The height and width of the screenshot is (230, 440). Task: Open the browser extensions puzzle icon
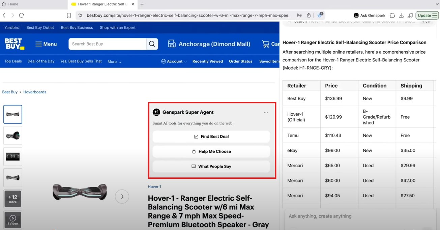pos(392,16)
